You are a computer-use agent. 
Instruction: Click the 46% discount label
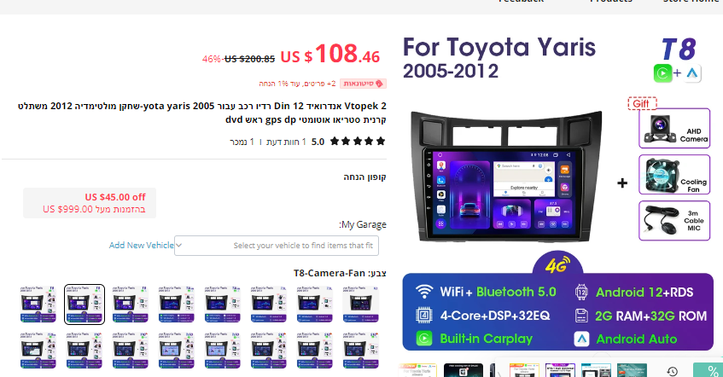pos(211,59)
